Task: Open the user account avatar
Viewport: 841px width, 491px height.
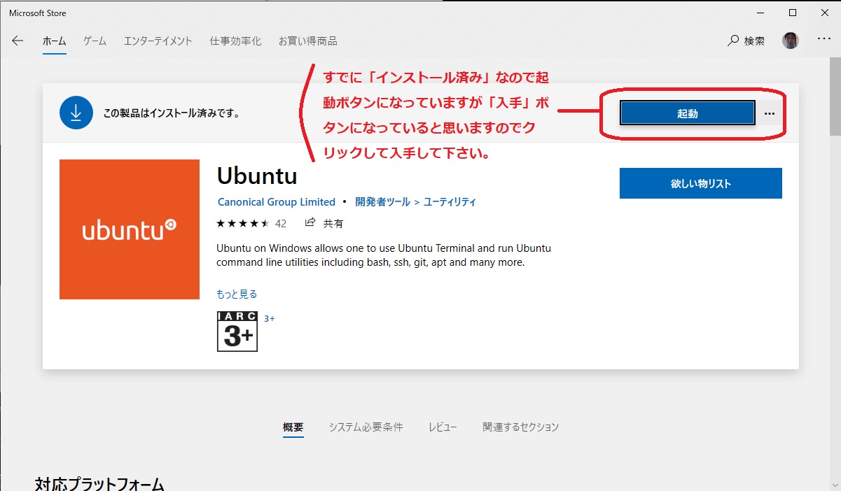Action: pyautogui.click(x=790, y=41)
